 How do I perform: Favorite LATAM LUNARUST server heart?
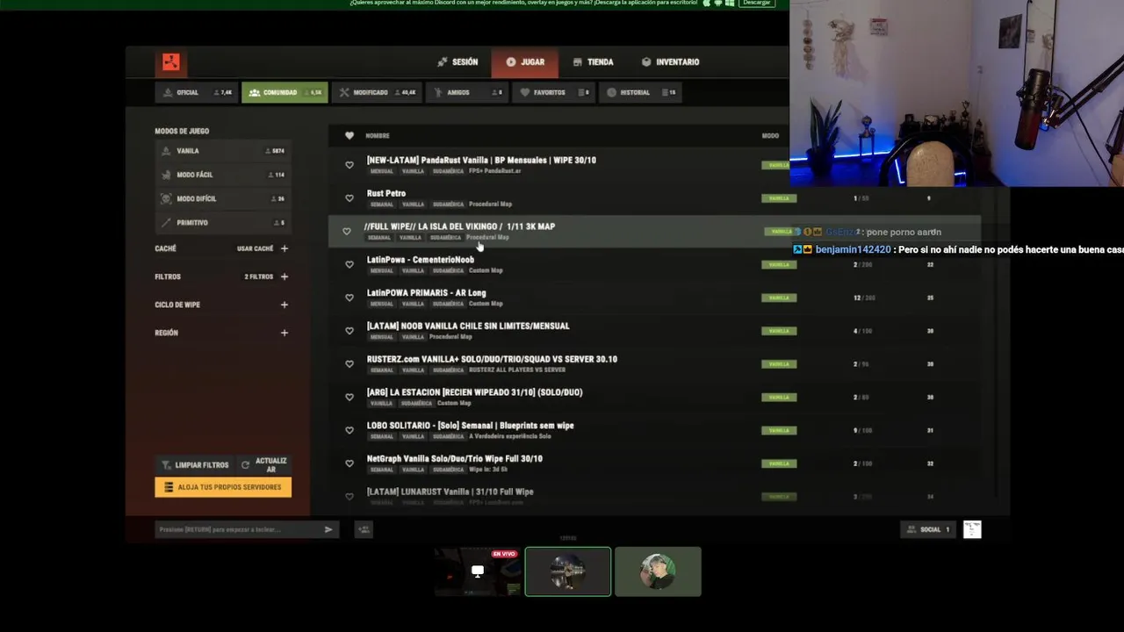(349, 497)
